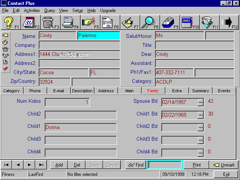Switch to the Phone tab
Screen dimensions: 240x180
point(35,91)
